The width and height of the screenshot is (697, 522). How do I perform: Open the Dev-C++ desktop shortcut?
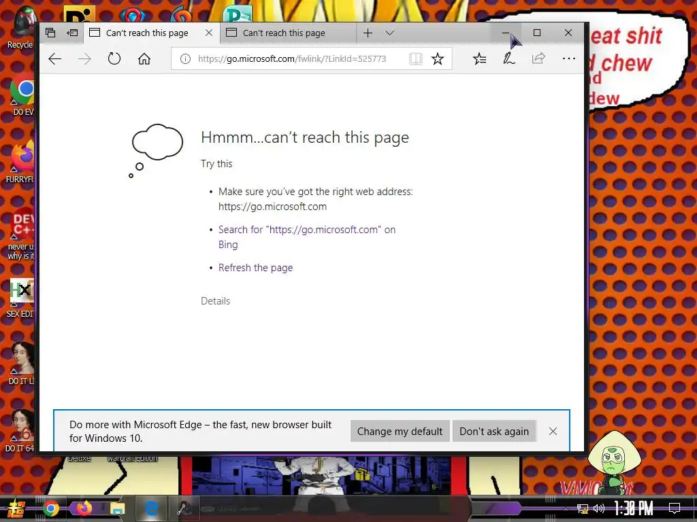tap(20, 234)
